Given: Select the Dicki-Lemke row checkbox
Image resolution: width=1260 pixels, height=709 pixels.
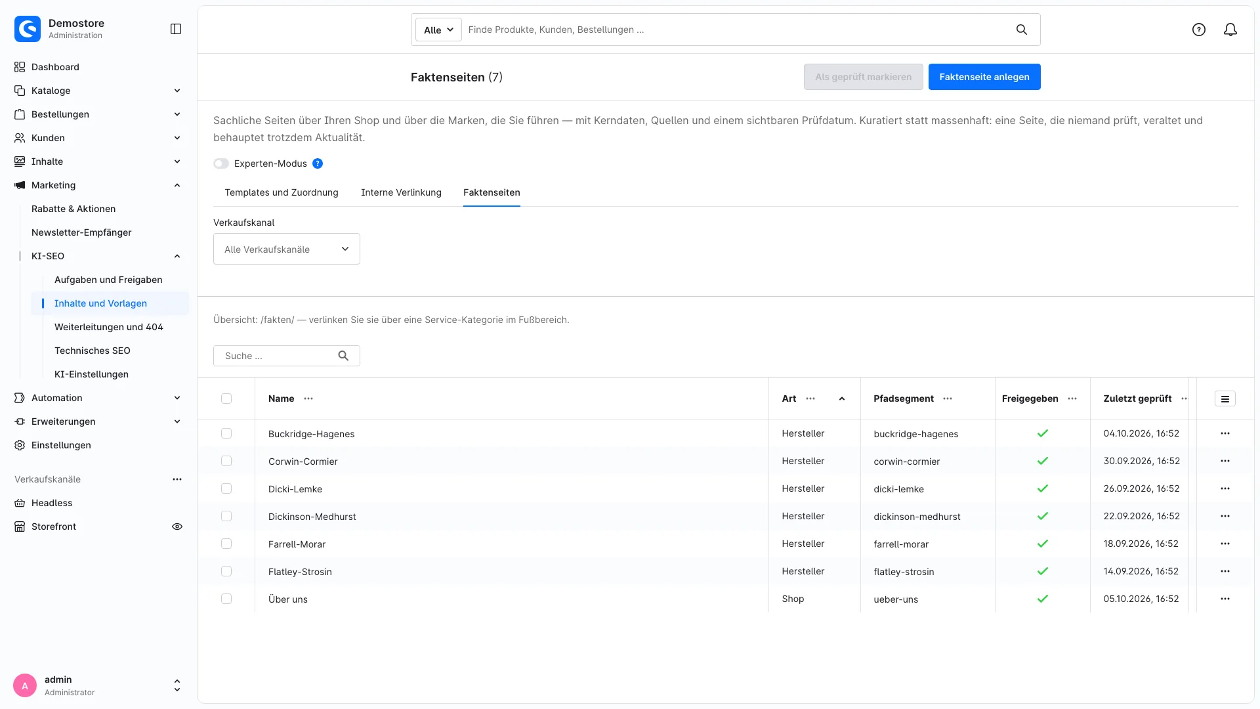Looking at the screenshot, I should [x=226, y=488].
